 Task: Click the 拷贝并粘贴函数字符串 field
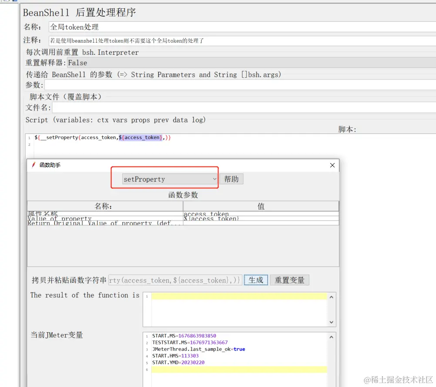click(x=175, y=280)
